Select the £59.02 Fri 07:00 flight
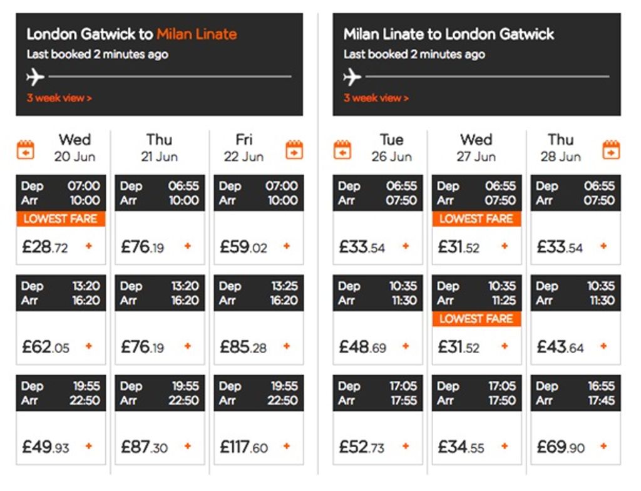641x491 pixels. (259, 220)
